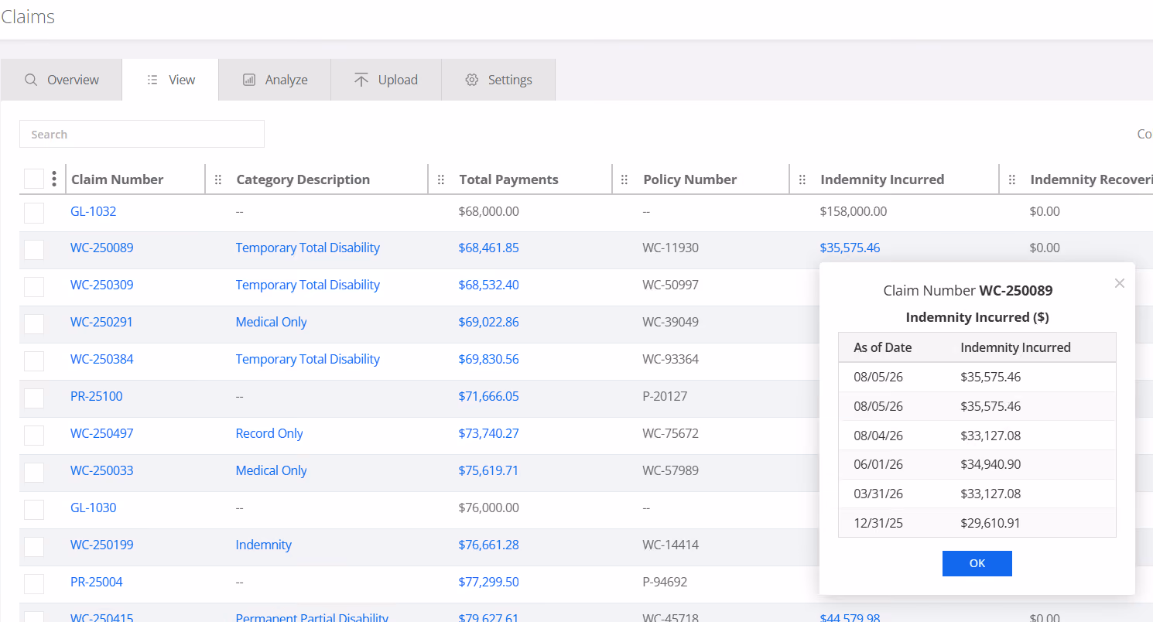Check the box for claim GL-1030
The width and height of the screenshot is (1153, 622).
(x=34, y=510)
